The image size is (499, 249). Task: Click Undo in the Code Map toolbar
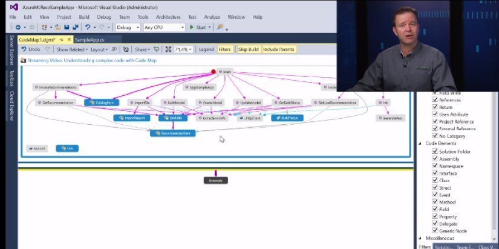[x=31, y=49]
